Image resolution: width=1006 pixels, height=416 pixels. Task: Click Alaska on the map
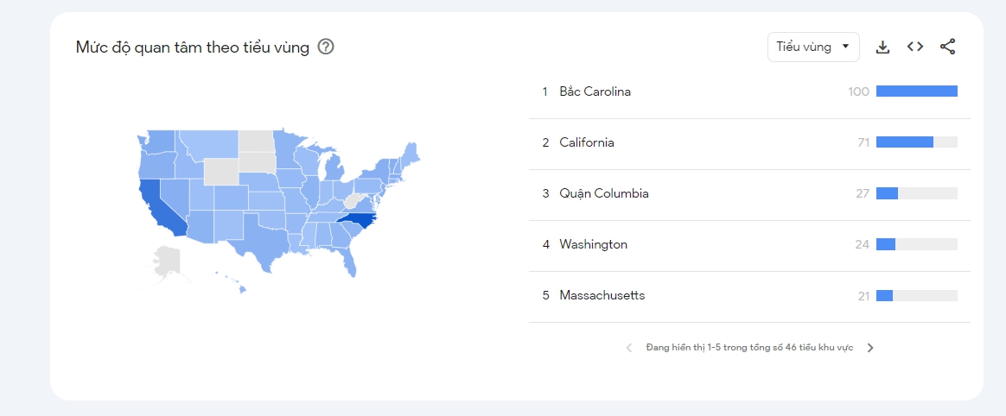point(167,262)
